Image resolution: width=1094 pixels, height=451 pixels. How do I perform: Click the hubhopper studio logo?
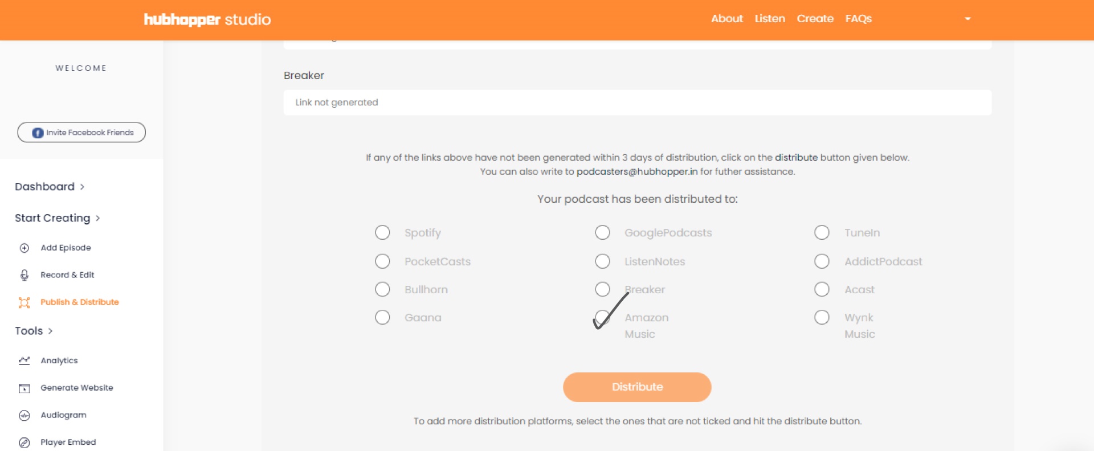pyautogui.click(x=207, y=19)
